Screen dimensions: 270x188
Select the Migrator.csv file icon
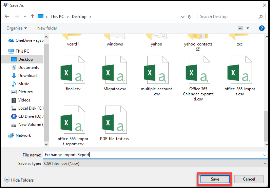115,70
